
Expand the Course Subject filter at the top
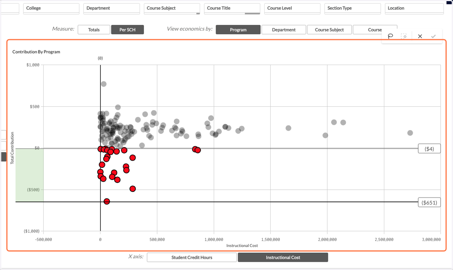(x=172, y=8)
